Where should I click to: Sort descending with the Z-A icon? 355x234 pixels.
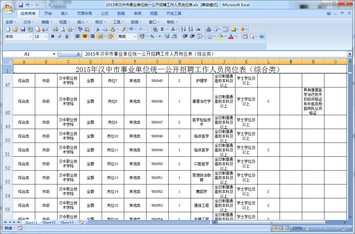tap(191, 29)
